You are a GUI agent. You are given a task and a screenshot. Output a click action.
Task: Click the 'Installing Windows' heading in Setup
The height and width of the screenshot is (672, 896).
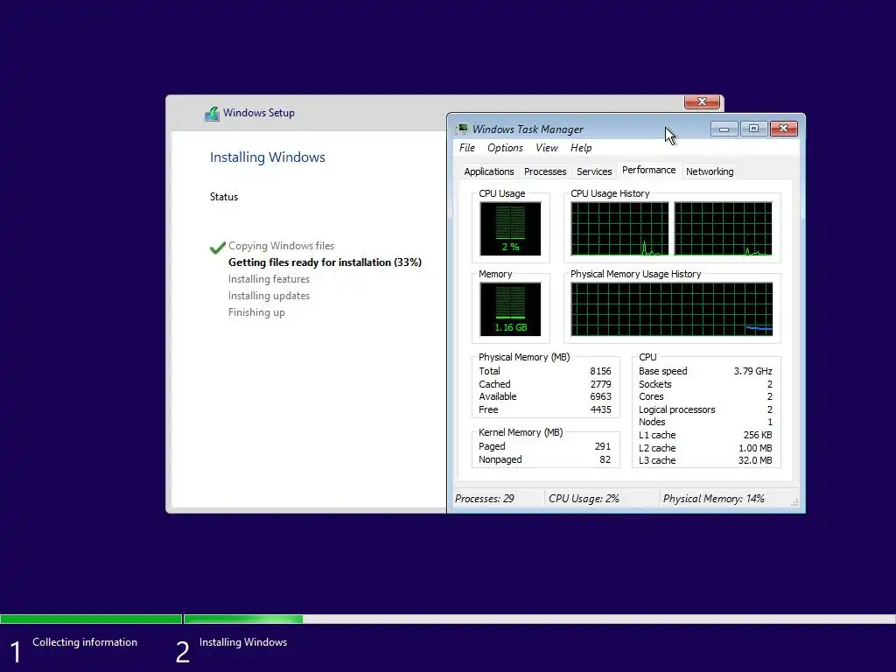coord(268,157)
